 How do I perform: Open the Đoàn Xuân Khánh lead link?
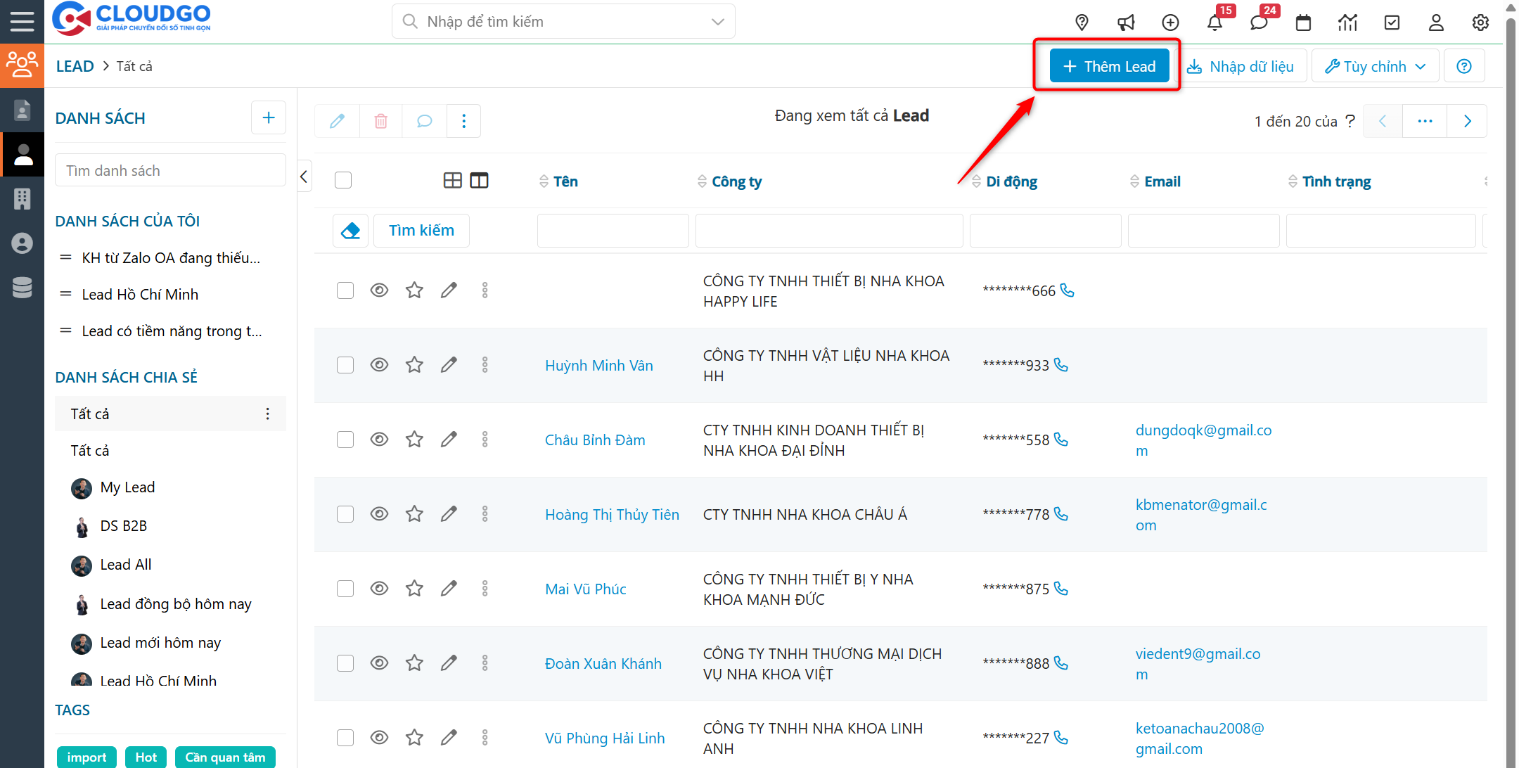603,663
